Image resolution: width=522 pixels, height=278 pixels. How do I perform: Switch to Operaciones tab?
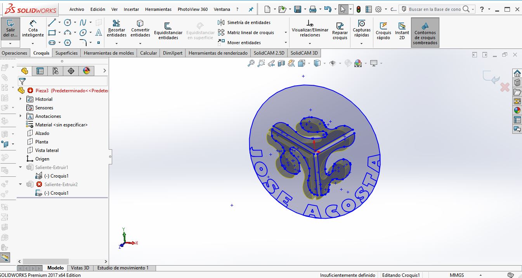[15, 53]
